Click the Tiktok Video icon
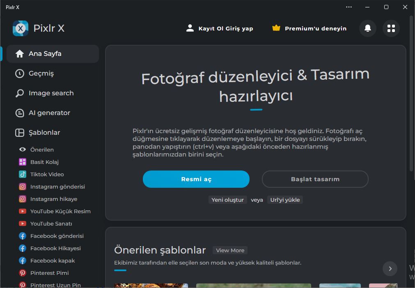The height and width of the screenshot is (288, 415). point(23,174)
